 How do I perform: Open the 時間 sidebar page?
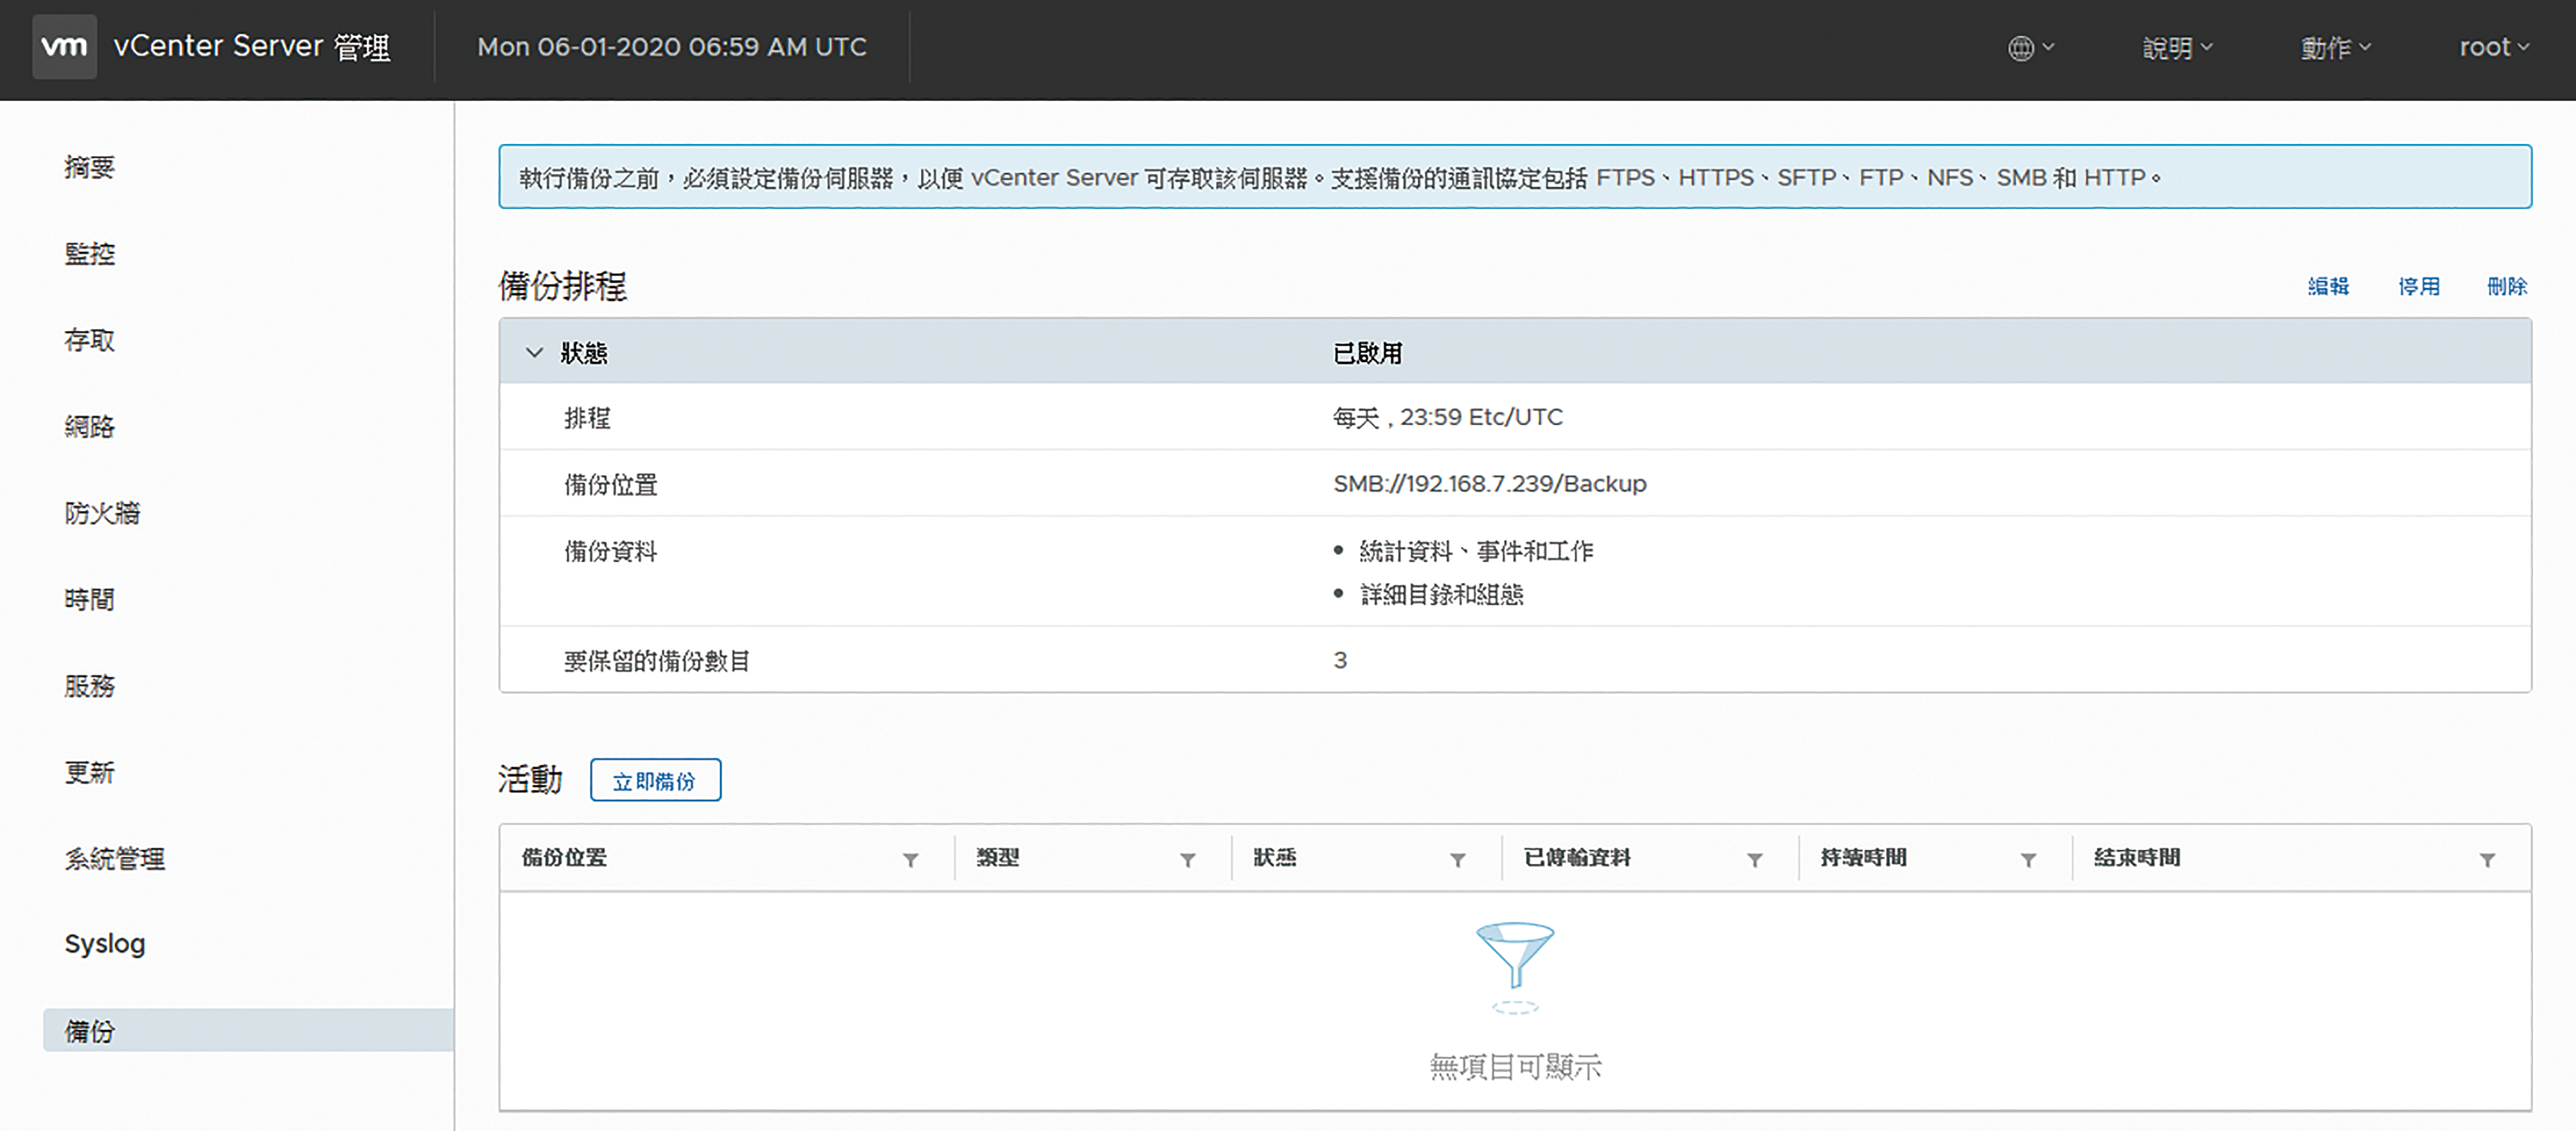89,600
